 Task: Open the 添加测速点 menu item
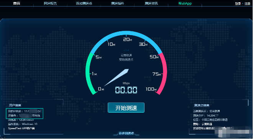point(84,3)
